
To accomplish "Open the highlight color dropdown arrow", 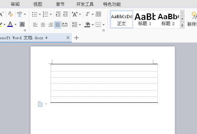I will pyautogui.click(x=4, y=24).
